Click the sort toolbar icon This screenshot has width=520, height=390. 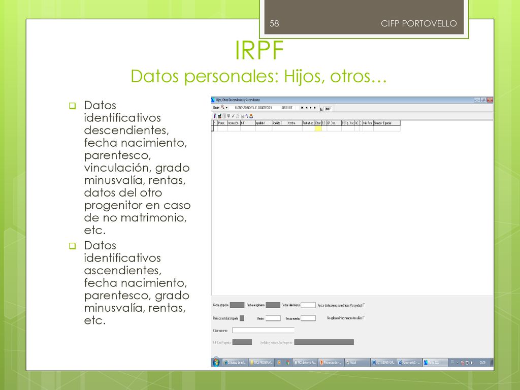(247, 116)
